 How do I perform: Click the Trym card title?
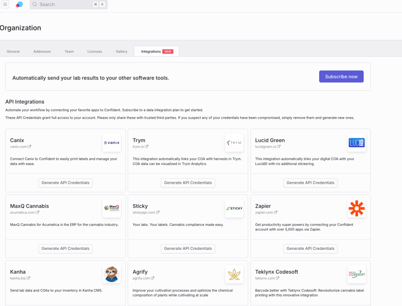[x=139, y=140]
